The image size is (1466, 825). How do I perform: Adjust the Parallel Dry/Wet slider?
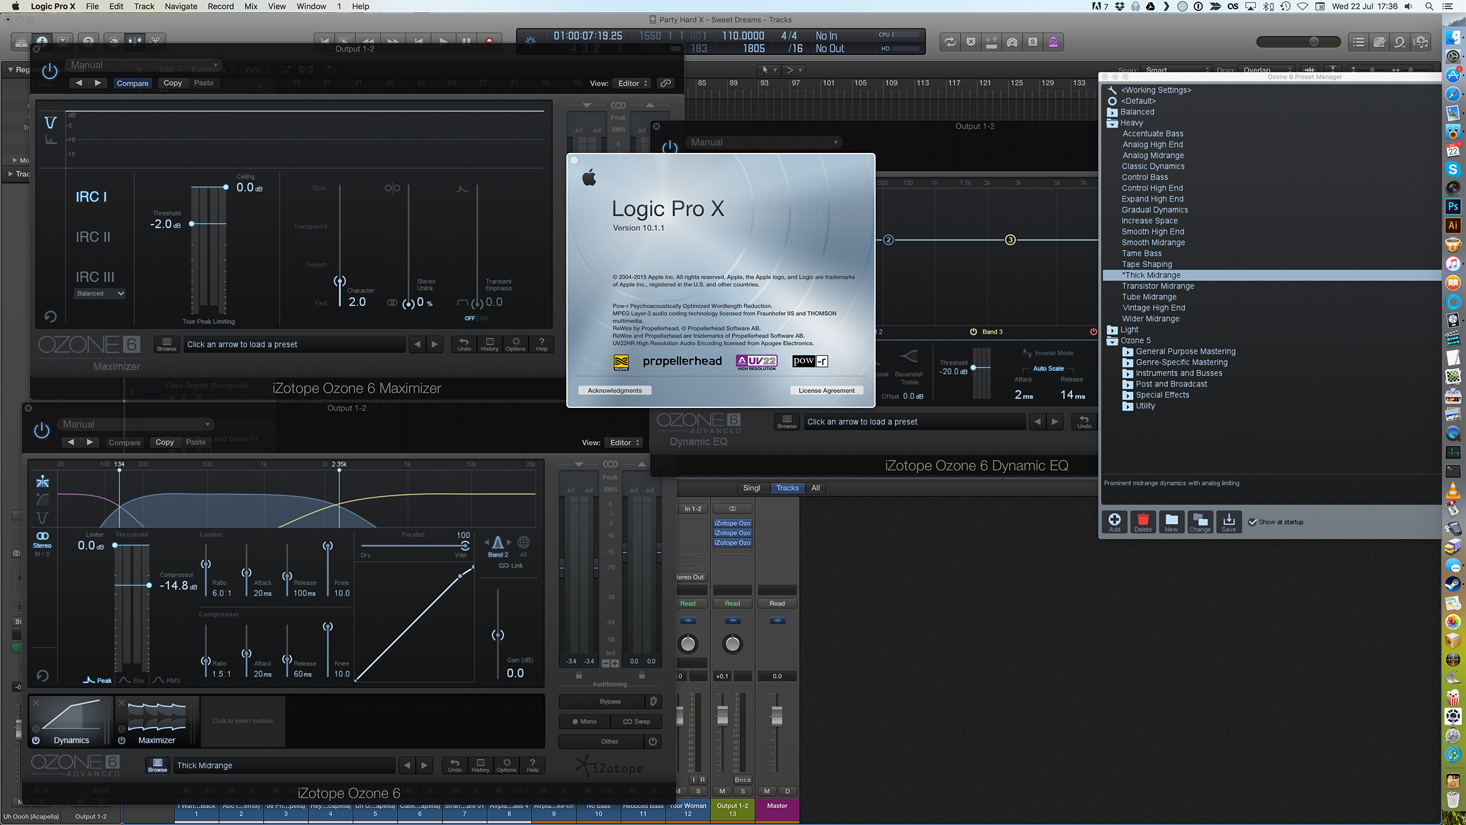[465, 545]
